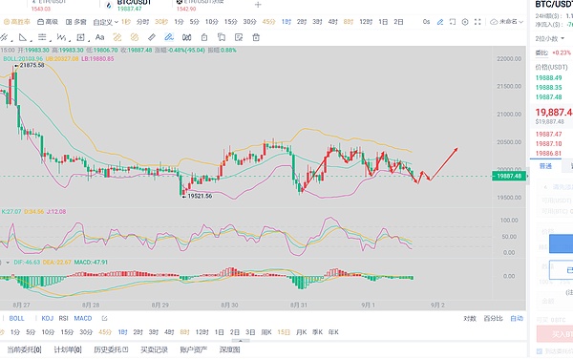Image resolution: width=573 pixels, height=359 pixels.
Task: Click the trash icon to delete drawings
Action: [x=256, y=37]
